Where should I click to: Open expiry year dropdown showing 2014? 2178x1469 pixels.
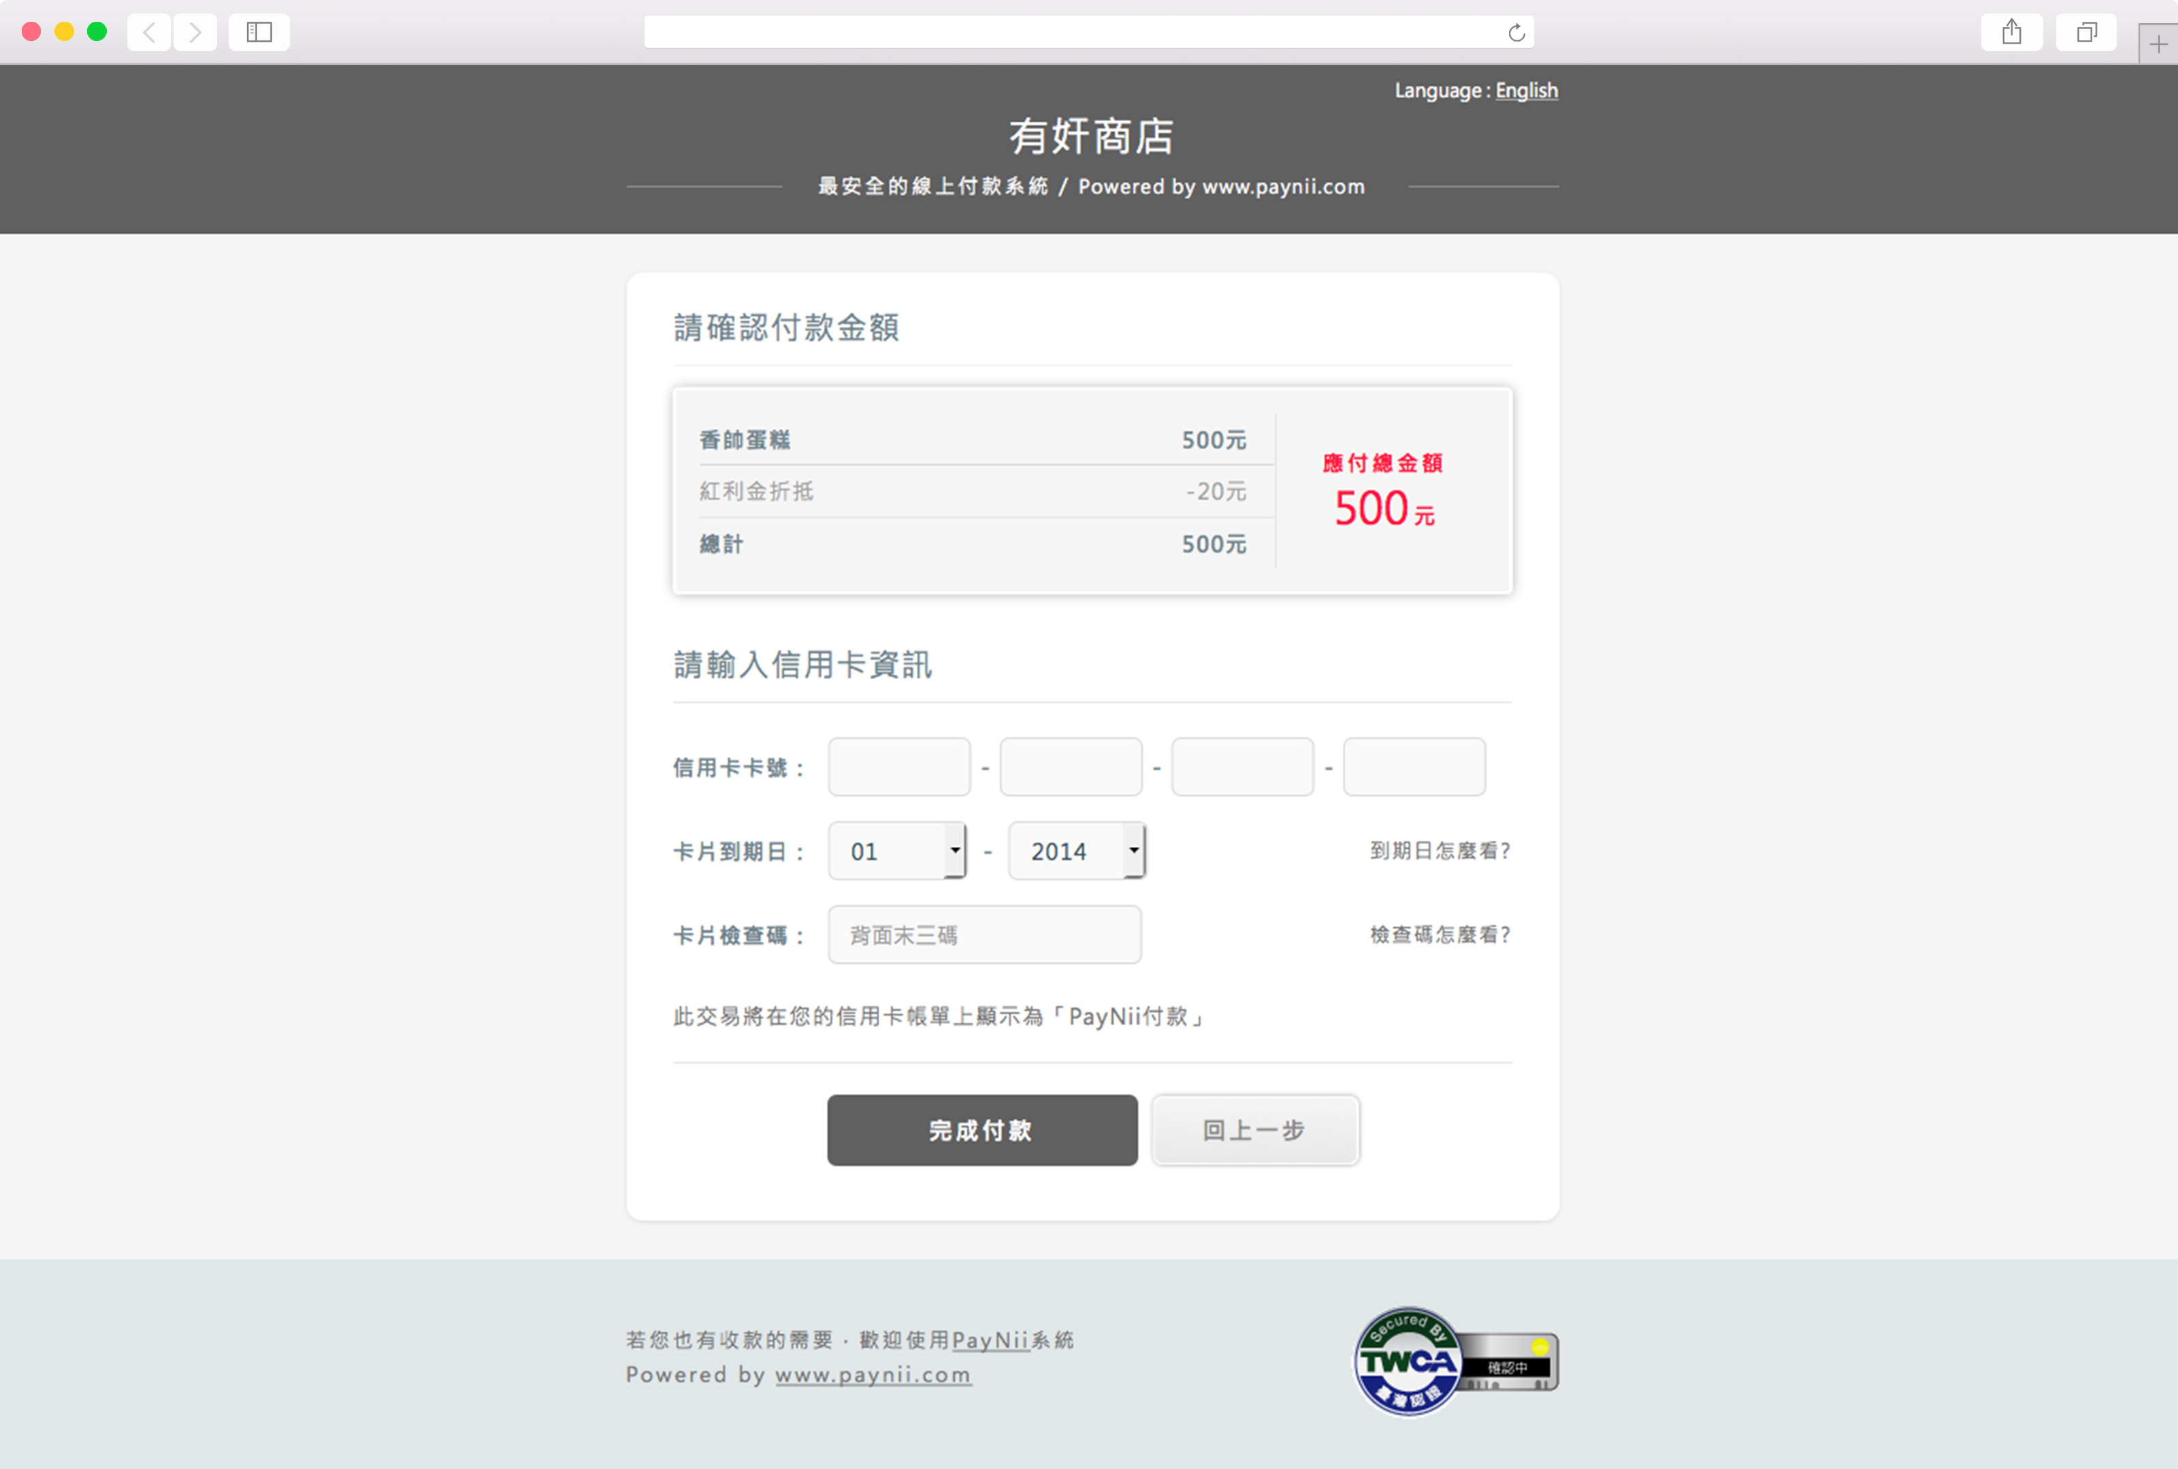point(1076,851)
